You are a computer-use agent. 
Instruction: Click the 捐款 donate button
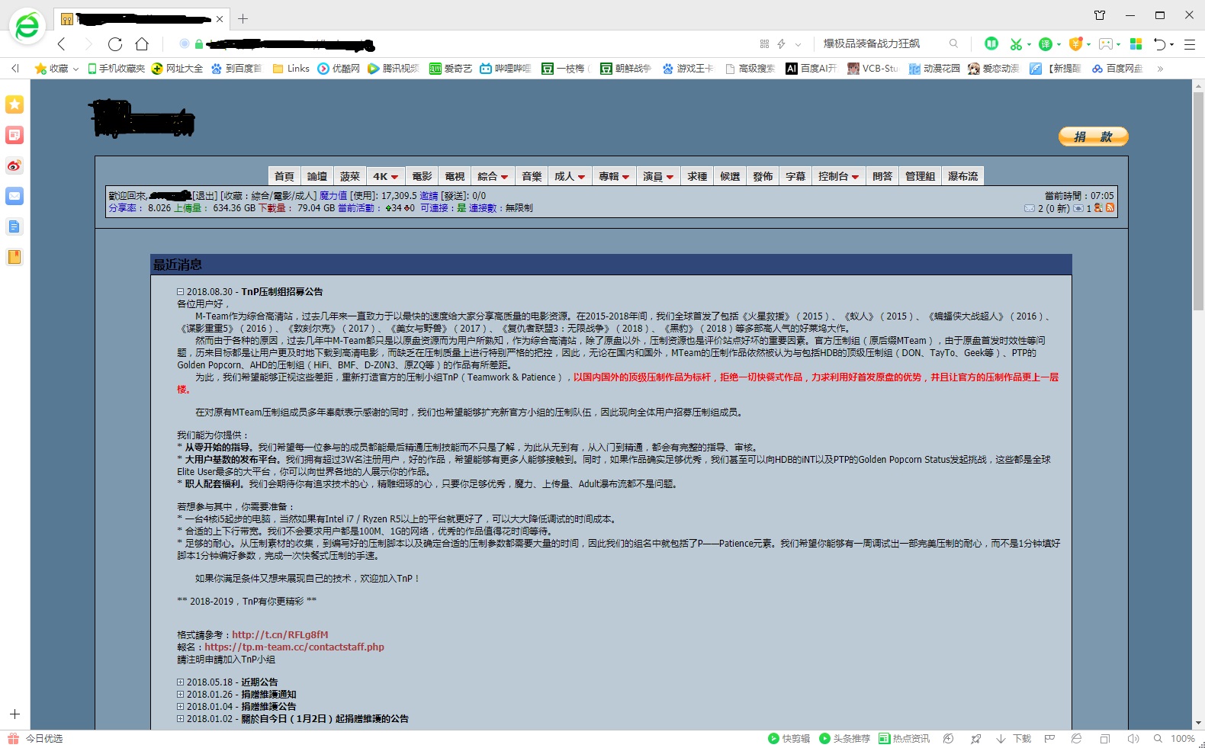(x=1093, y=136)
